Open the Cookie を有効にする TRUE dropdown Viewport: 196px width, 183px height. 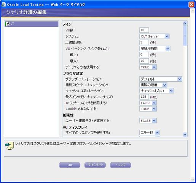[x=148, y=109]
